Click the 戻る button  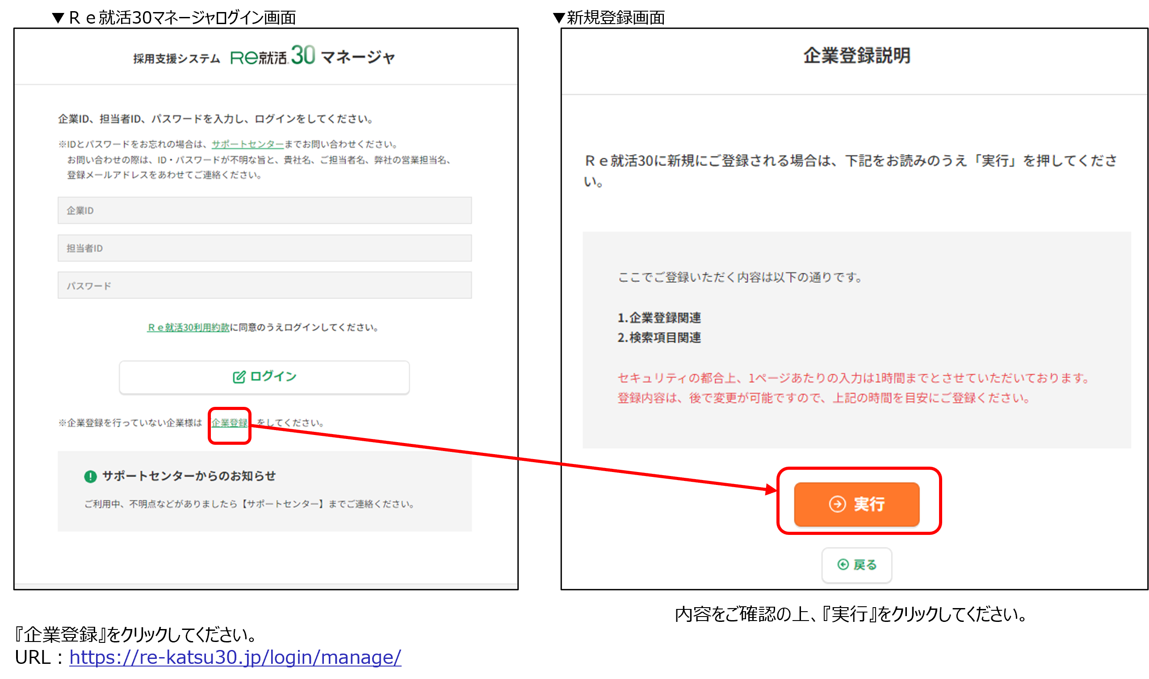(x=856, y=565)
